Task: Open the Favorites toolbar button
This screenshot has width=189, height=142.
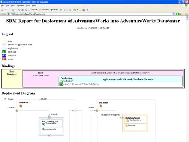Action: pos(44,10)
